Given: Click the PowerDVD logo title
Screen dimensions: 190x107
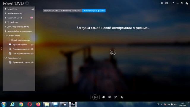Looking at the screenshot, I should [x=13, y=3].
